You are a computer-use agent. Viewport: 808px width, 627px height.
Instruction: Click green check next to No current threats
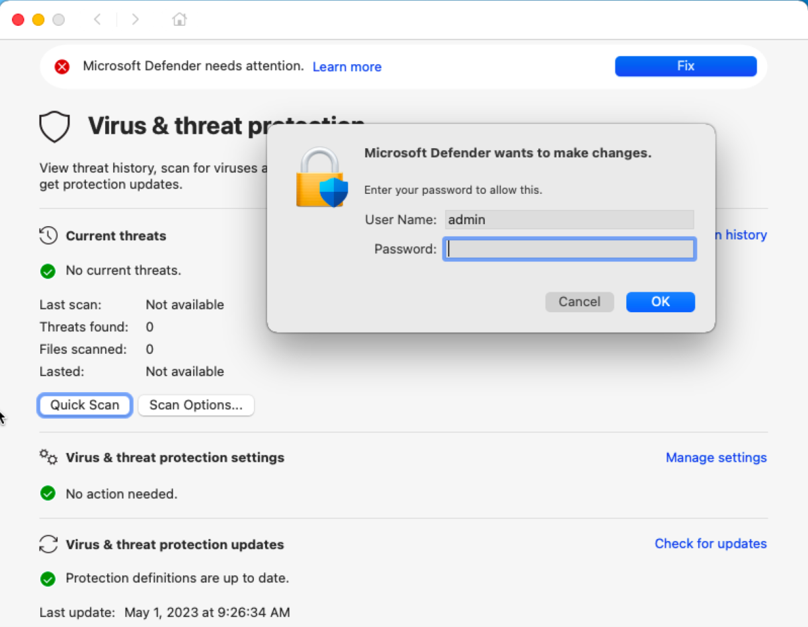point(48,271)
